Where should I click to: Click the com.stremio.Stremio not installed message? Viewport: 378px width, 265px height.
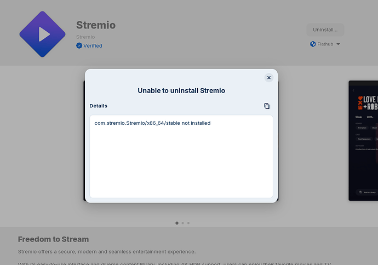coord(152,123)
